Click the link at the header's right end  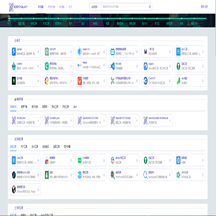coord(204,7)
